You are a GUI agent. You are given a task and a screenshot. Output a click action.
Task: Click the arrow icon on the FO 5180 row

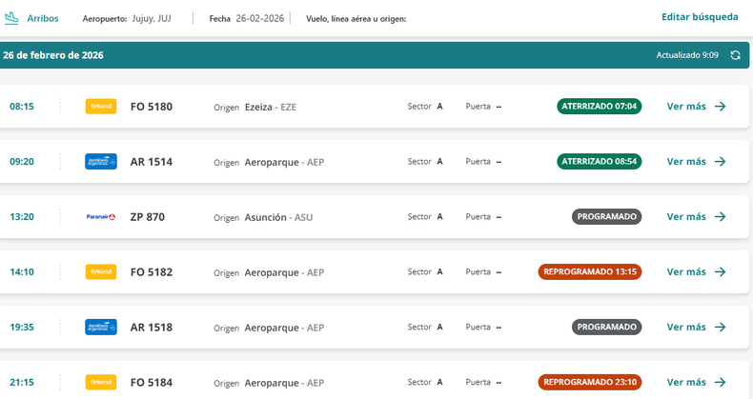[720, 107]
